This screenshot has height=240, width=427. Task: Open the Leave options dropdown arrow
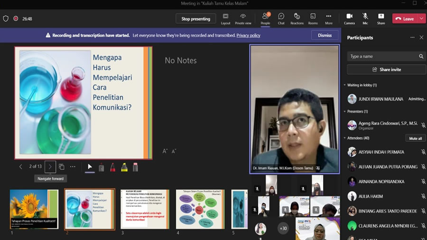421,19
